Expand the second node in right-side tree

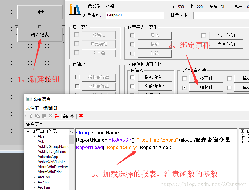[x=242, y=136]
